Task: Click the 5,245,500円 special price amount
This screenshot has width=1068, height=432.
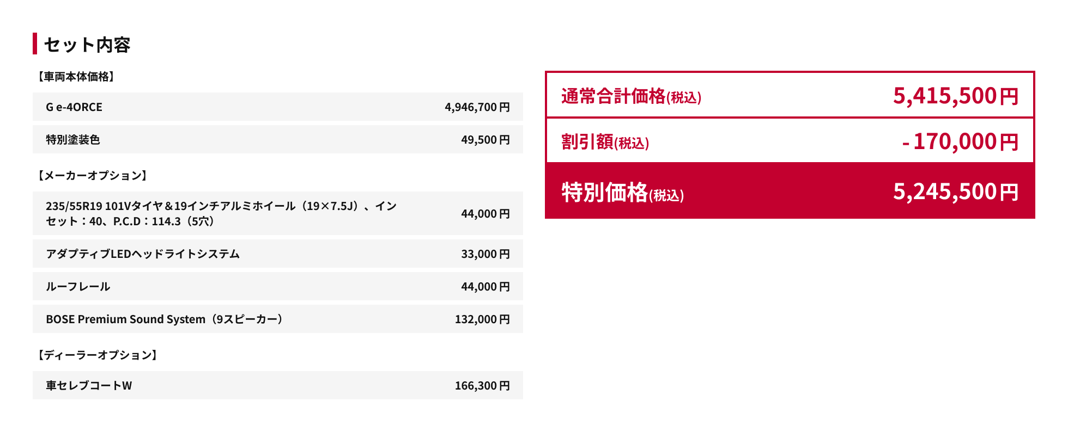Action: (955, 192)
